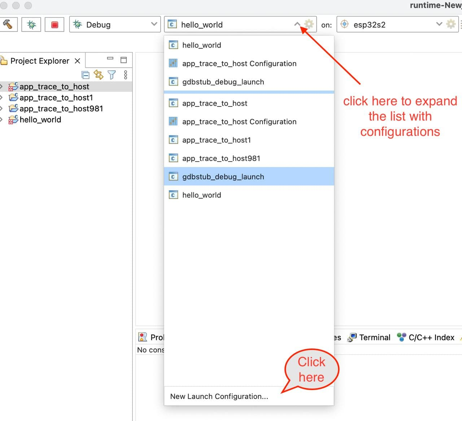Launch debug with the bug icon button

click(x=31, y=25)
